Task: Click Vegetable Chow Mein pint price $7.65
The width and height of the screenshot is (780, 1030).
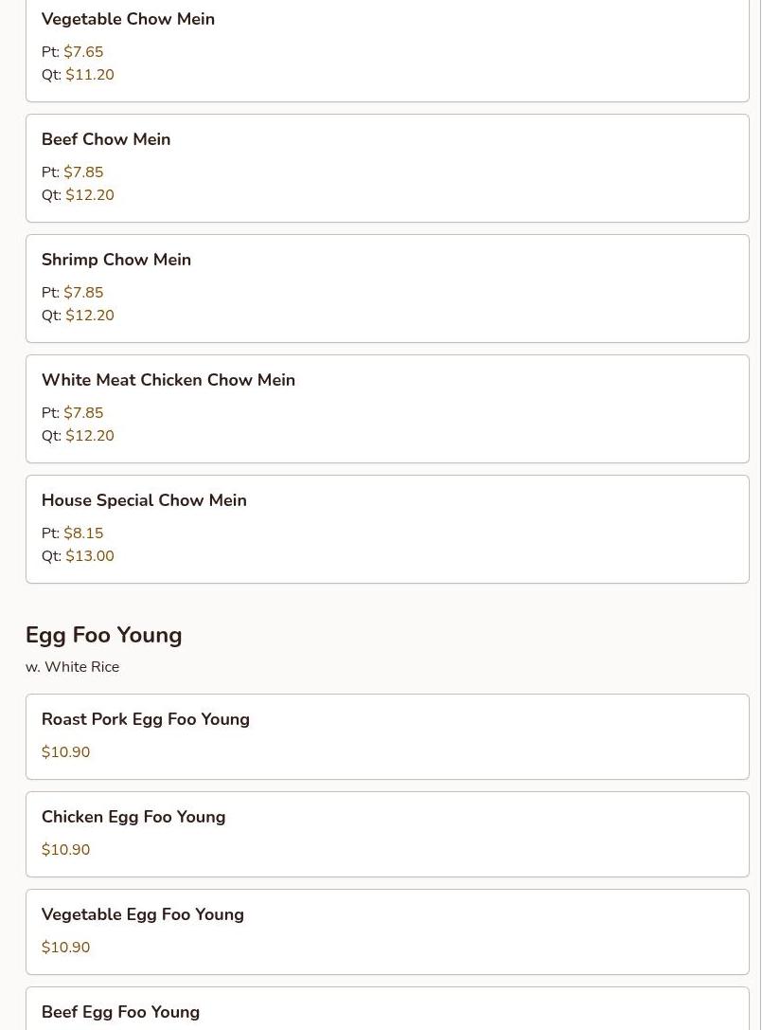Action: pyautogui.click(x=83, y=52)
